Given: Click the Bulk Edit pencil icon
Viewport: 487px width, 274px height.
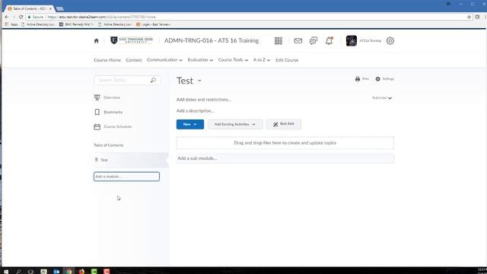Looking at the screenshot, I should 275,124.
